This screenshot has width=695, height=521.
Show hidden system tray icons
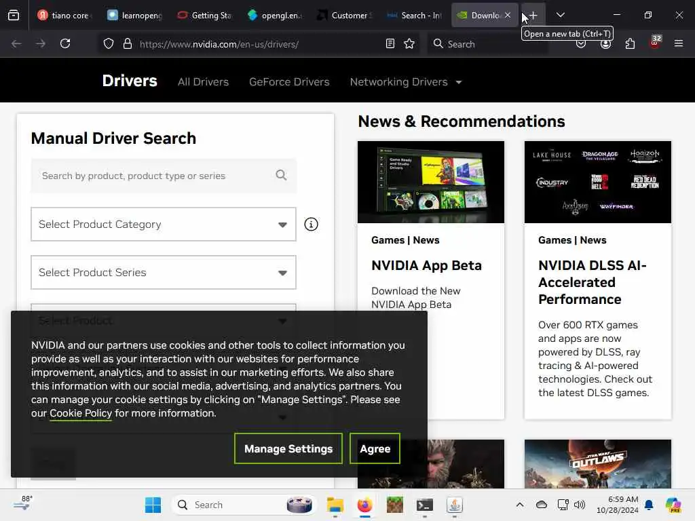(519, 505)
